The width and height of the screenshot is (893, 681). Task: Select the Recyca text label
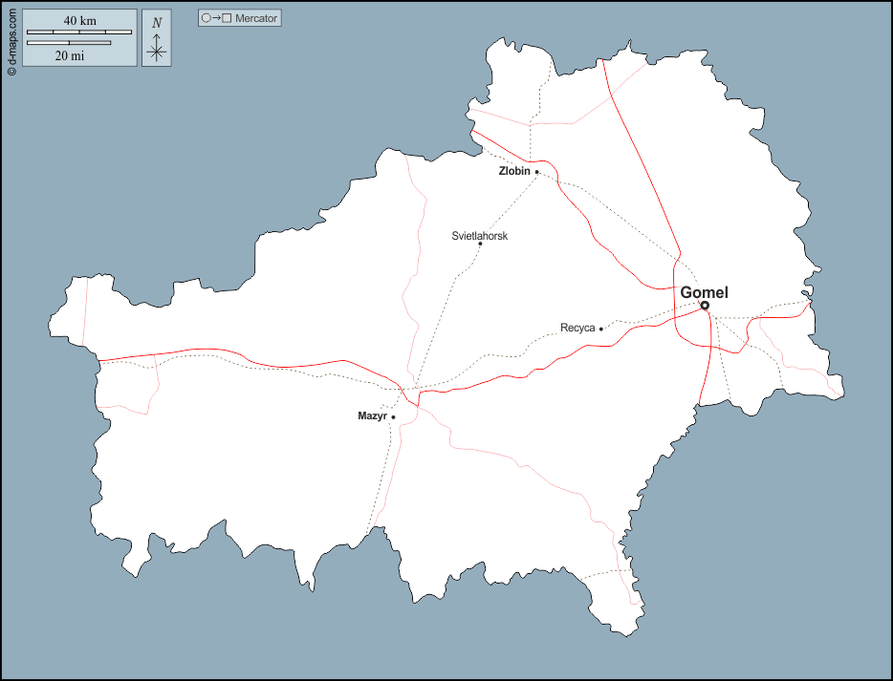[577, 329]
